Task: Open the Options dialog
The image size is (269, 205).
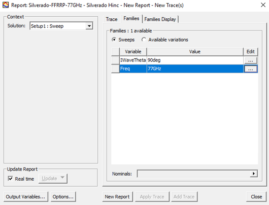Action: point(63,196)
